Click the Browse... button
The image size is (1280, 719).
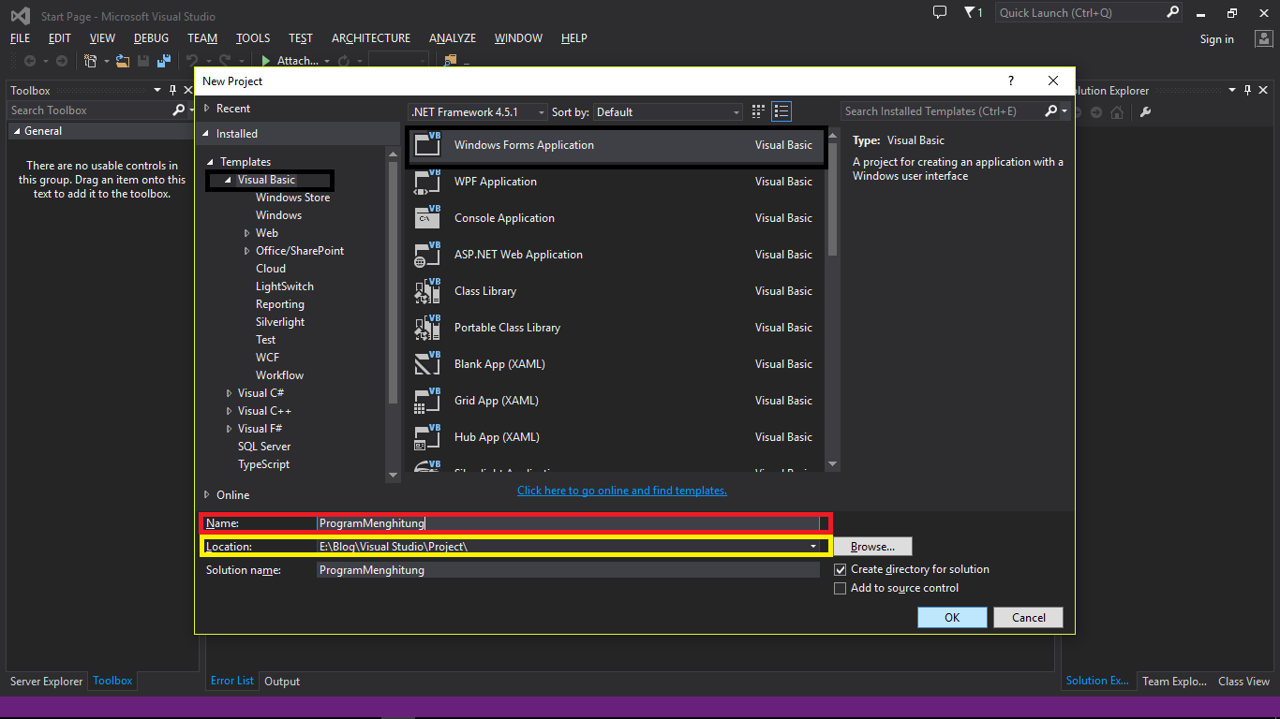[x=871, y=546]
